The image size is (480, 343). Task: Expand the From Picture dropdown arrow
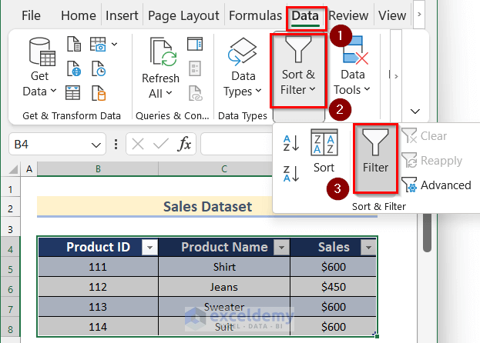tap(114, 45)
